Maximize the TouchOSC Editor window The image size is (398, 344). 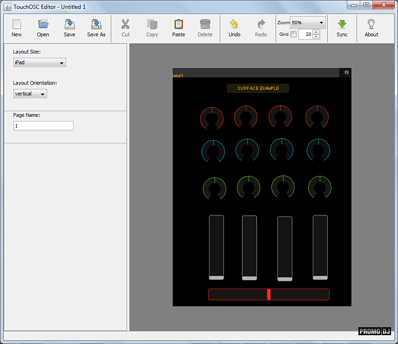tap(366, 5)
